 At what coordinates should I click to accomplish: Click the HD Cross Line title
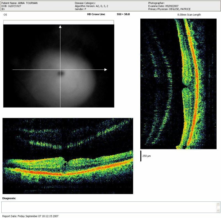point(96,14)
